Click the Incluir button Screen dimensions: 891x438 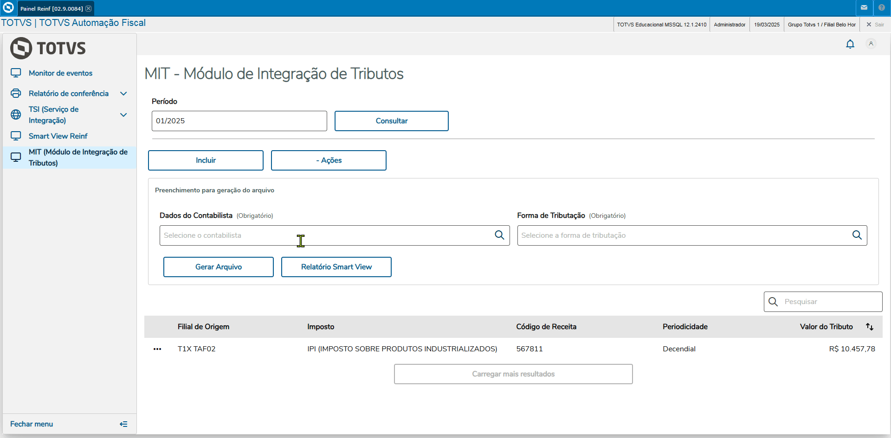click(x=206, y=160)
